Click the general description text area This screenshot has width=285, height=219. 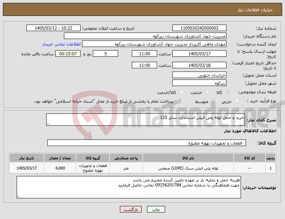coord(146,120)
